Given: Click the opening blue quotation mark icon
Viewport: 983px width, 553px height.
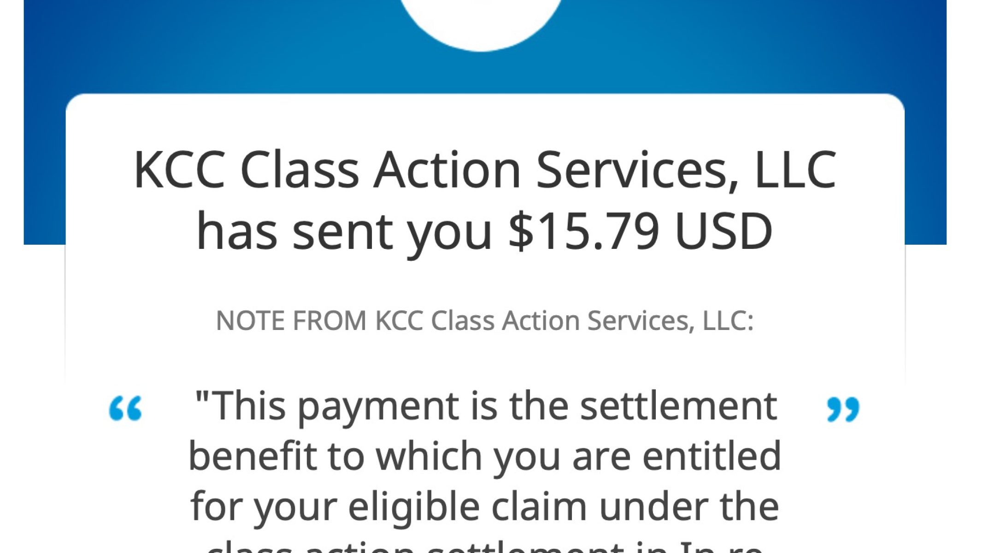Looking at the screenshot, I should click(125, 408).
